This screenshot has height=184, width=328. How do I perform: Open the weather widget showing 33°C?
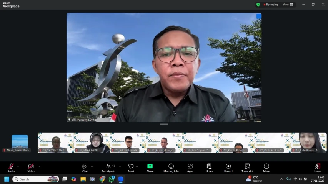point(254,179)
